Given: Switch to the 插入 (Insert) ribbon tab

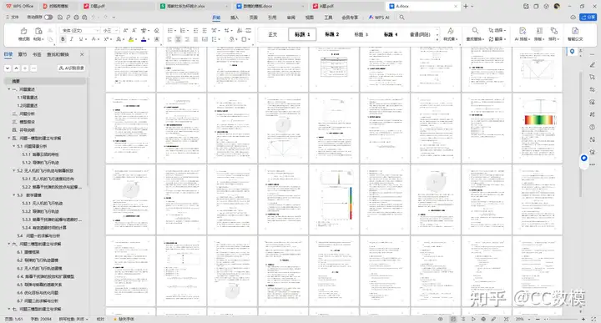Looking at the screenshot, I should pos(235,18).
